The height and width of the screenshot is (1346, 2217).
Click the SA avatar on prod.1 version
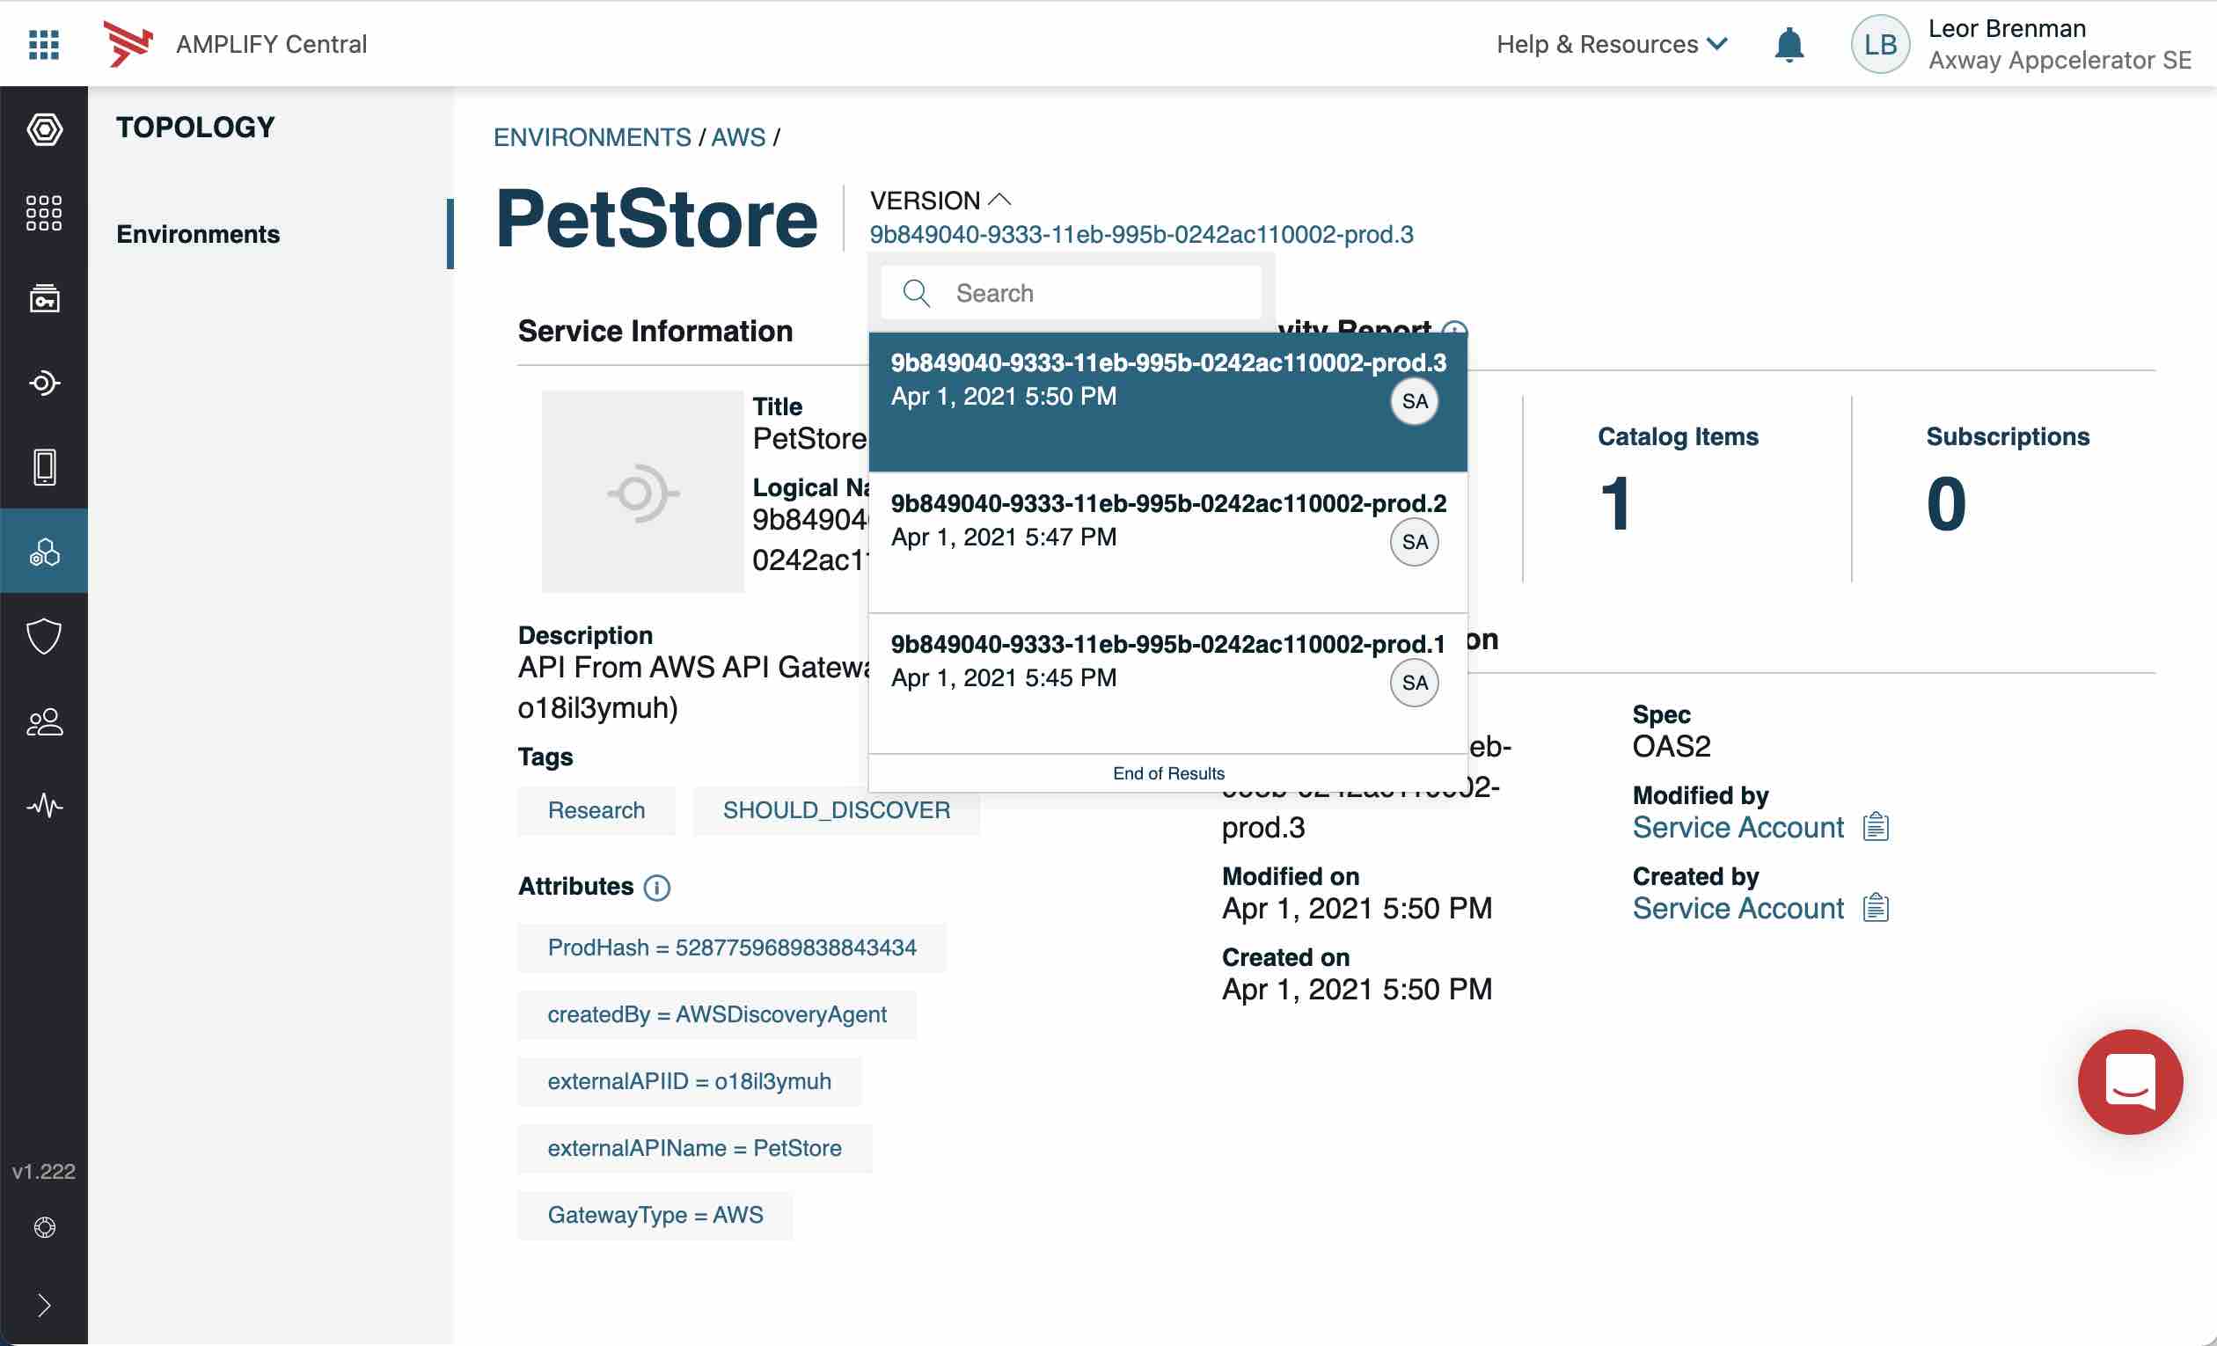click(x=1415, y=682)
